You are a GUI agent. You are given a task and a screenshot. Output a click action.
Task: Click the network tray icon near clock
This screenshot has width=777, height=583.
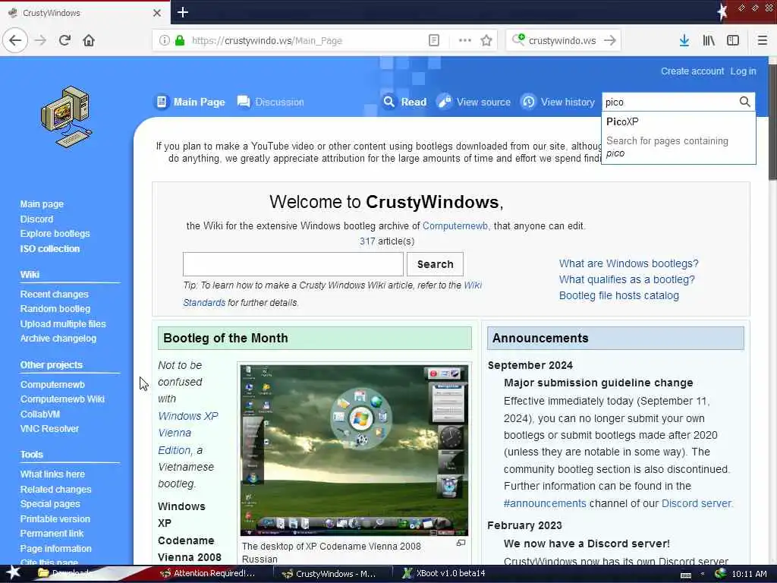pos(720,573)
